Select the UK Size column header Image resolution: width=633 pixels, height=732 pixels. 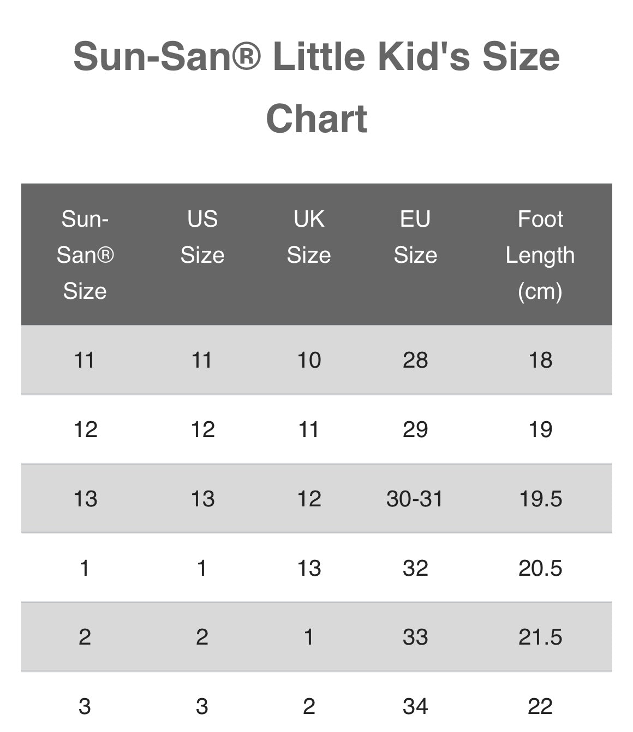309,237
